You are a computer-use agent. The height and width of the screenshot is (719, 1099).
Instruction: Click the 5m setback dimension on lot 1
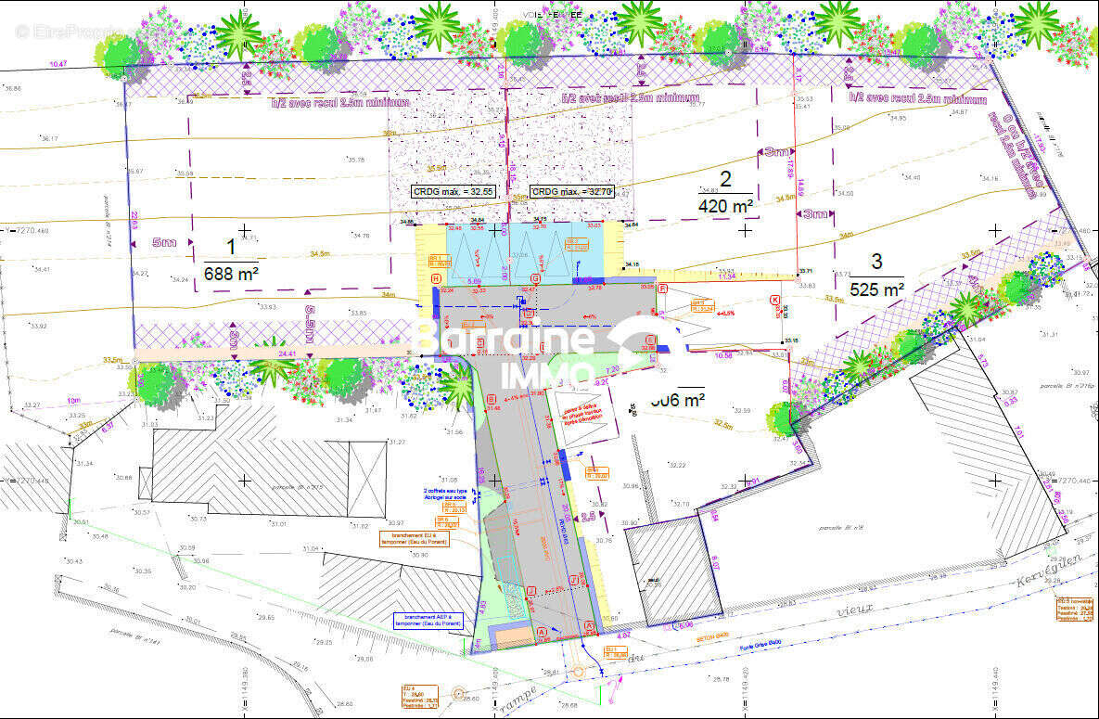pyautogui.click(x=163, y=242)
